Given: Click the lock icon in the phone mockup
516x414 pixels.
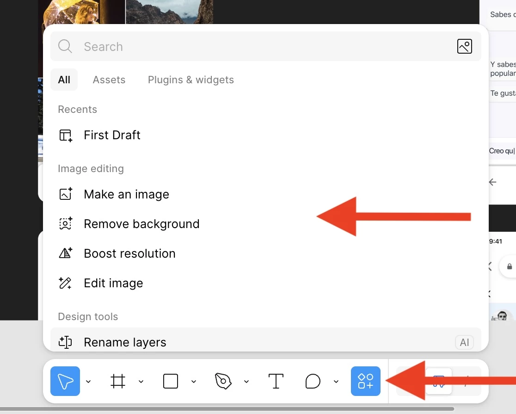Looking at the screenshot, I should coord(510,266).
